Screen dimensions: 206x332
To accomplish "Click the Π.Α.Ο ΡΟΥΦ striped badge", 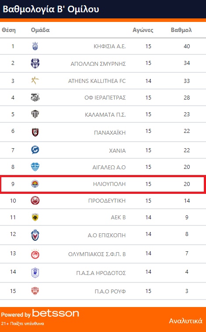I will tap(35, 291).
